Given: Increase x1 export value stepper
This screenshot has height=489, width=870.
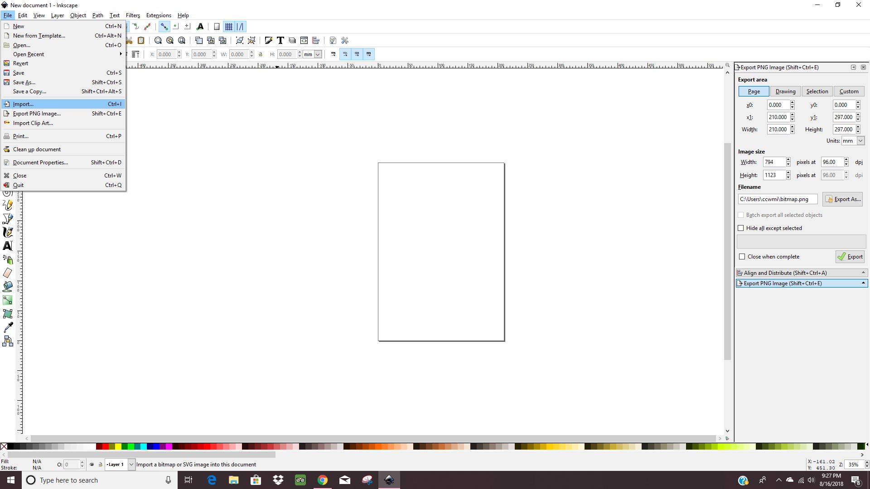Looking at the screenshot, I should 792,115.
